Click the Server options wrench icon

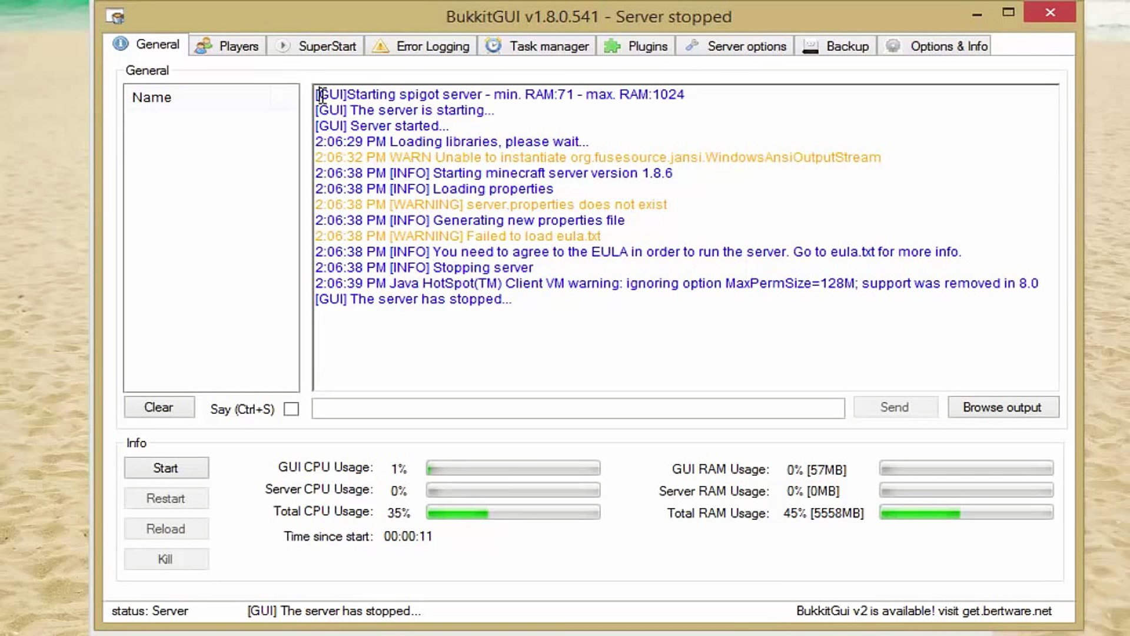[x=692, y=46]
